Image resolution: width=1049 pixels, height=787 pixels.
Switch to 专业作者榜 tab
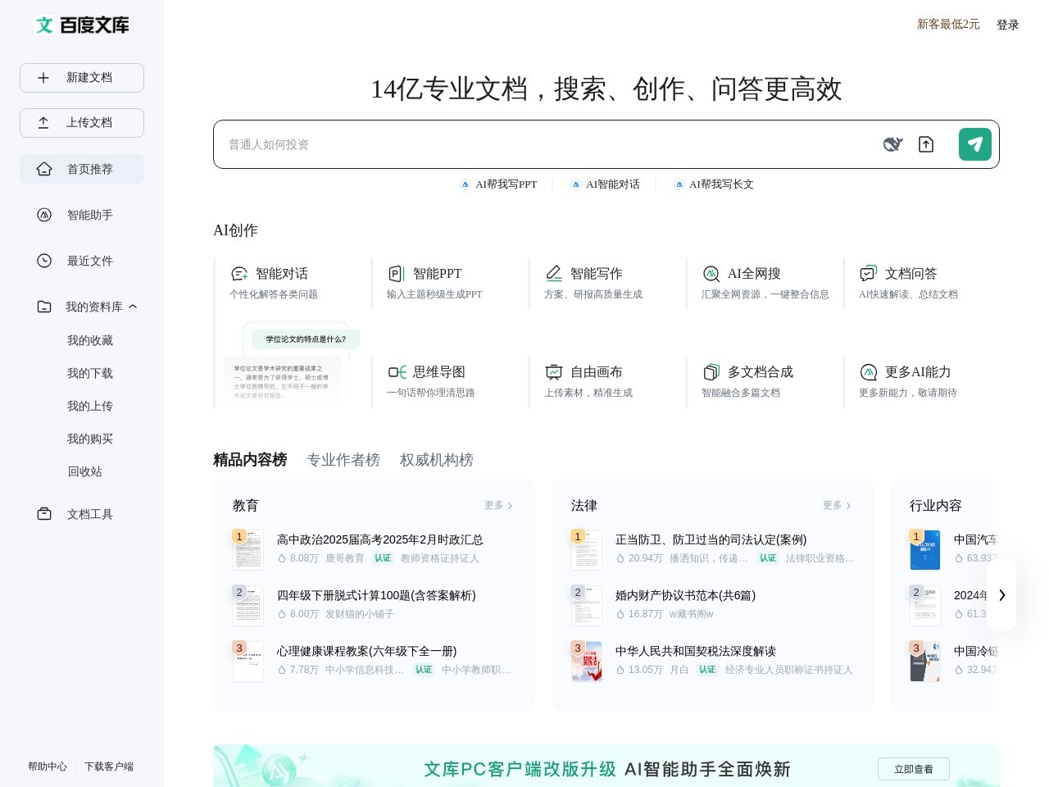pos(343,460)
